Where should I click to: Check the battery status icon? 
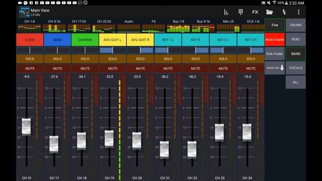[x=286, y=3]
